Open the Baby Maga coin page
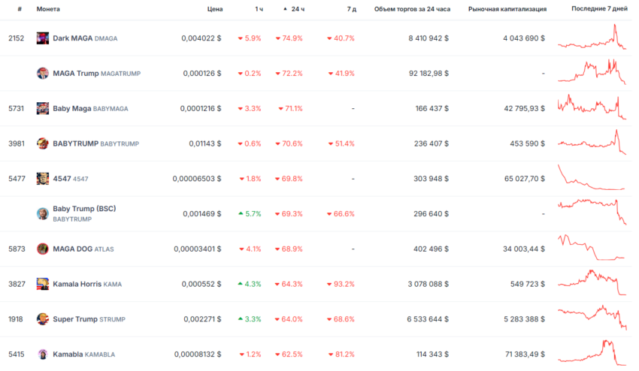This screenshot has width=639, height=371. [x=90, y=108]
